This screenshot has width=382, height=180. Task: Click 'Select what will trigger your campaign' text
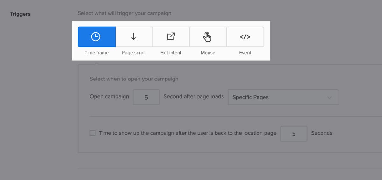pyautogui.click(x=124, y=13)
